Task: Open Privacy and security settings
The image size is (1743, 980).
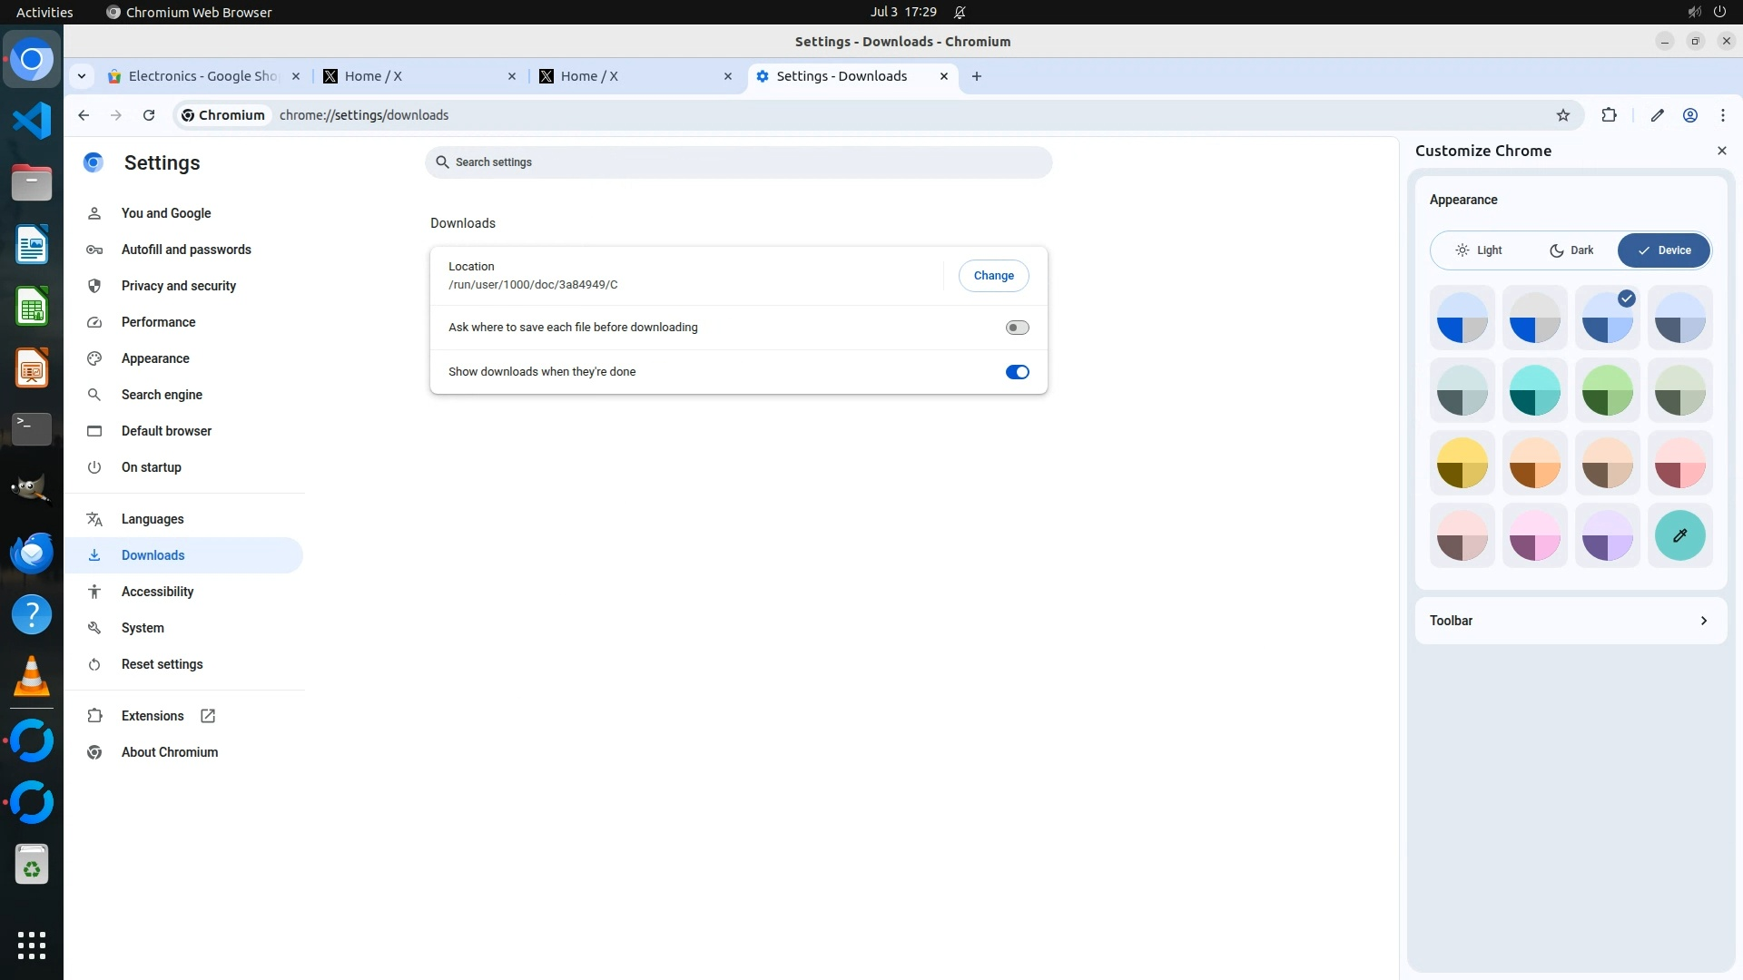Action: tap(178, 286)
